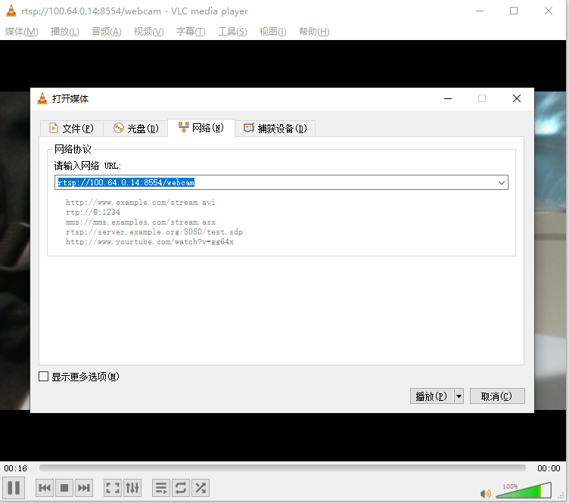
Task: Open the 播放(L) menu
Action: (64, 32)
